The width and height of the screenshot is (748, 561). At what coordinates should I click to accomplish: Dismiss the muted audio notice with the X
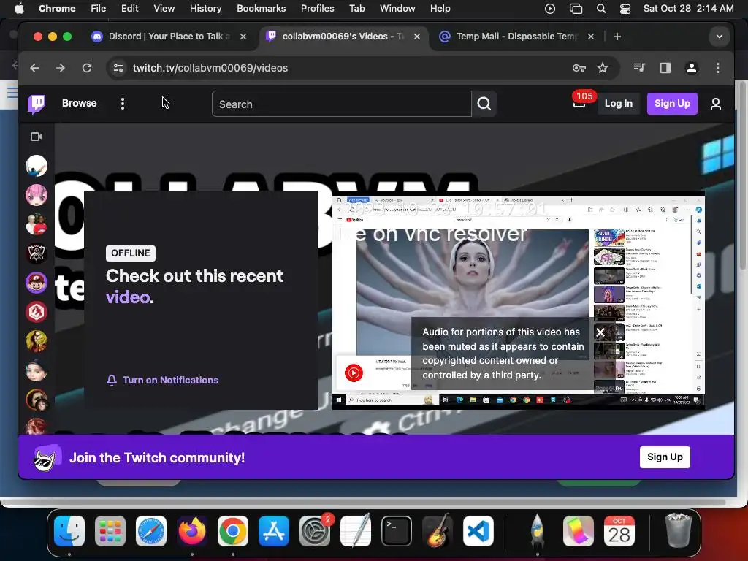tap(600, 332)
